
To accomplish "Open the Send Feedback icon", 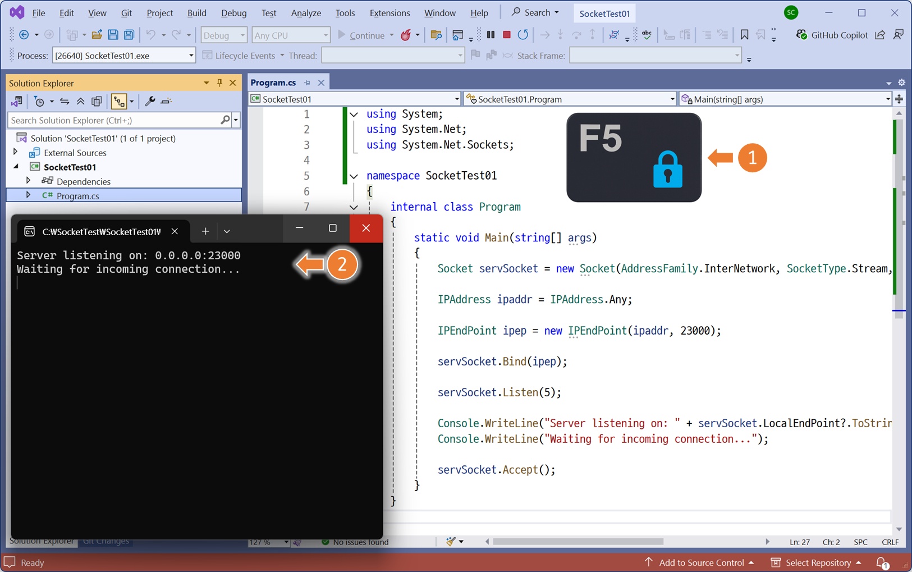I will tap(899, 35).
